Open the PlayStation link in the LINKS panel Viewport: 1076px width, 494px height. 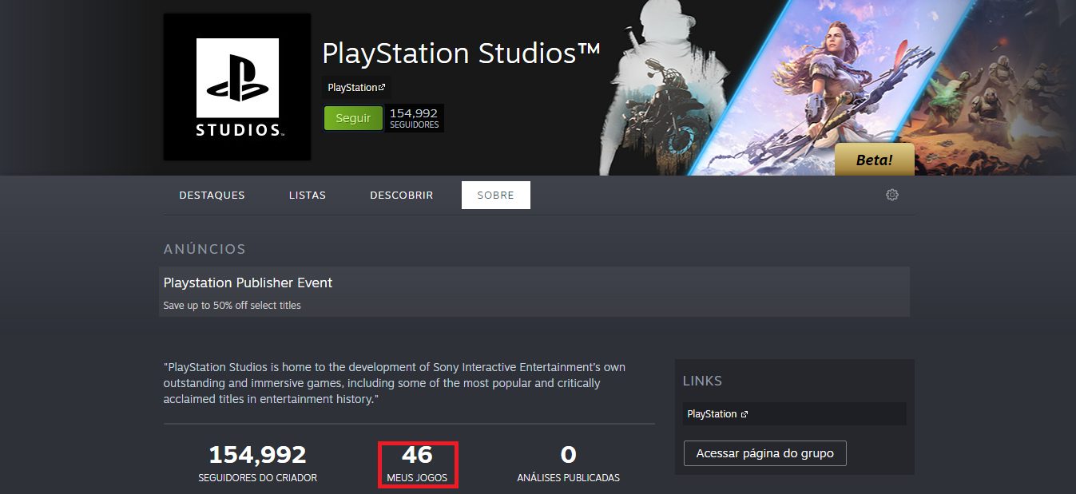point(709,413)
